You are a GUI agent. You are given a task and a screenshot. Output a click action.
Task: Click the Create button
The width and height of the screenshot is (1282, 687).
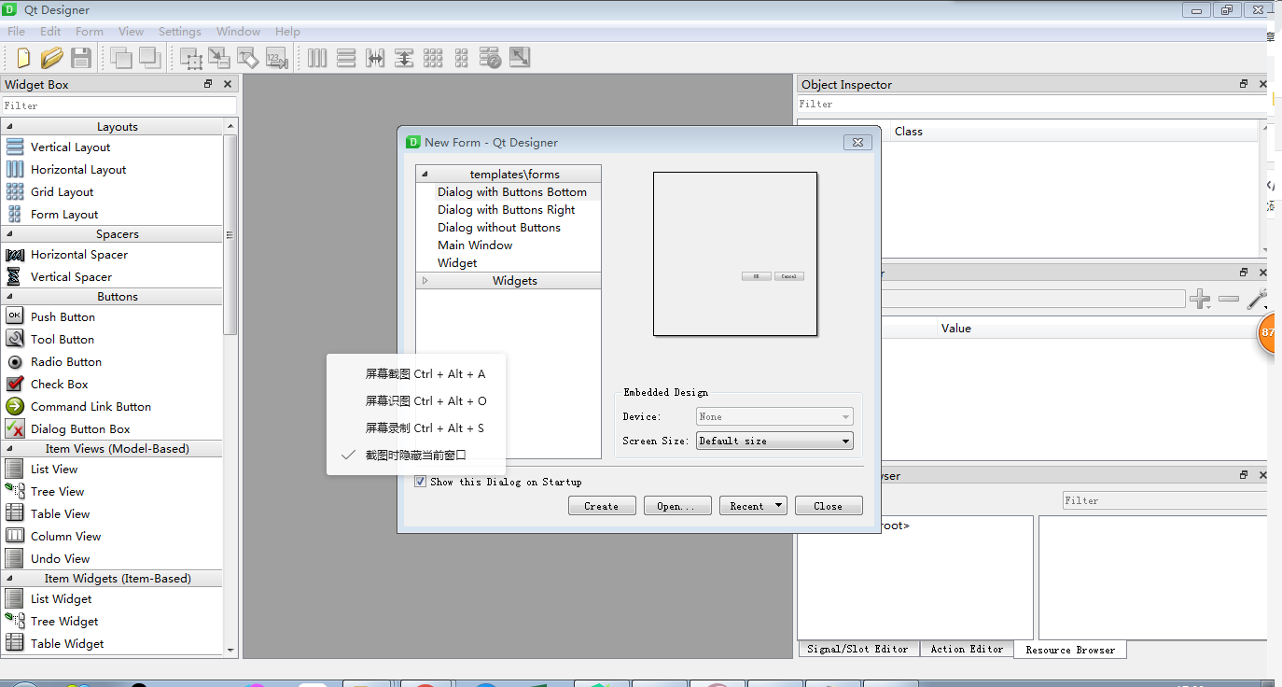[602, 505]
